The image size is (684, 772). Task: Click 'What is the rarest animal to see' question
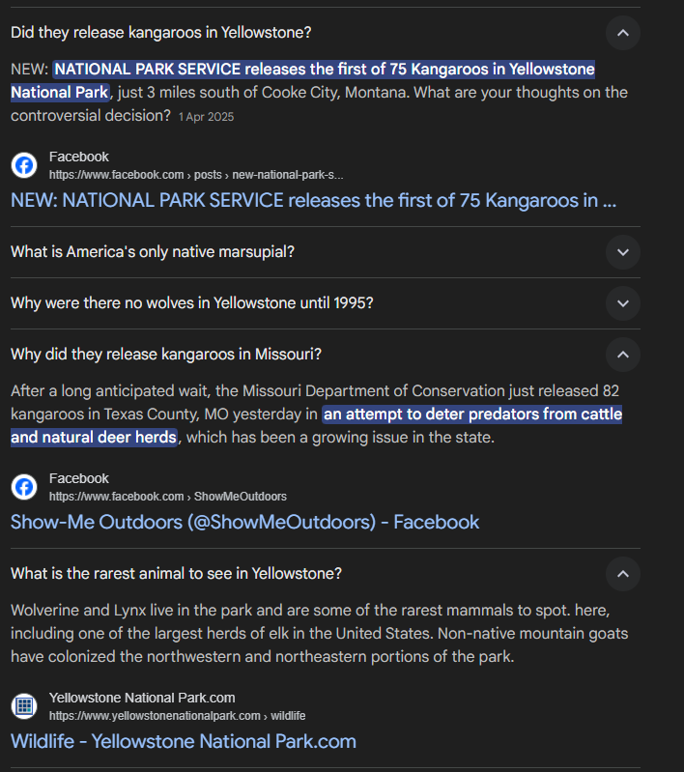(176, 574)
